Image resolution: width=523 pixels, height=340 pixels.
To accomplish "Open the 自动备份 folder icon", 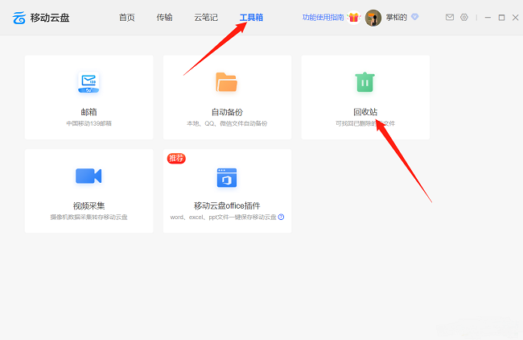I will coord(227,82).
